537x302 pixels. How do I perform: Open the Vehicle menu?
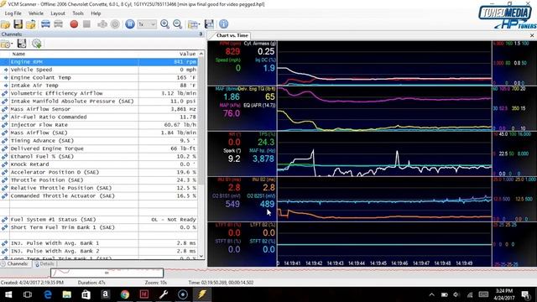35,13
